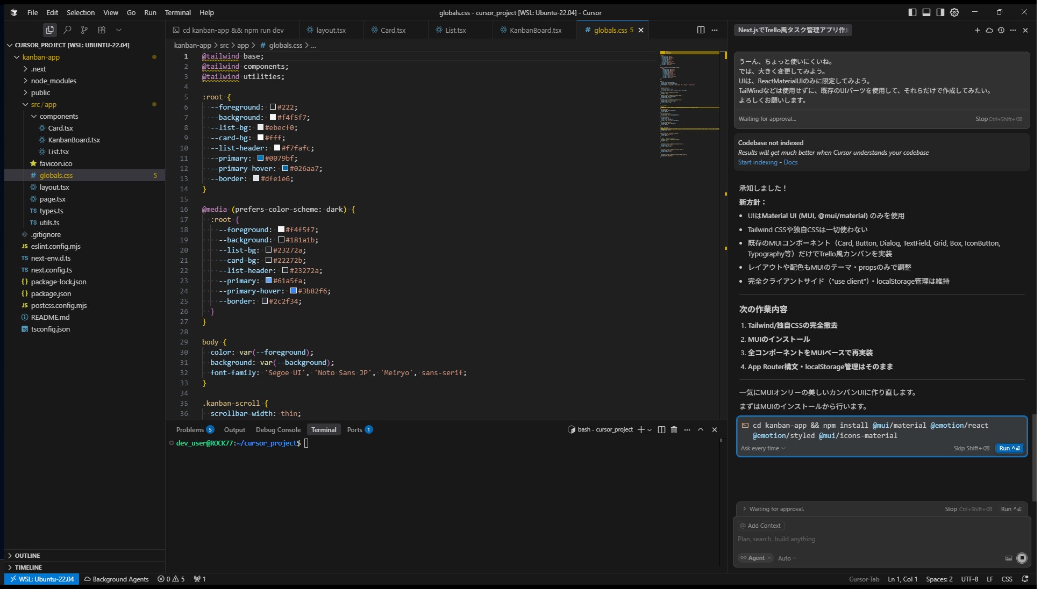Open the Extensions view icon
This screenshot has height=589, width=1041.
[x=102, y=30]
